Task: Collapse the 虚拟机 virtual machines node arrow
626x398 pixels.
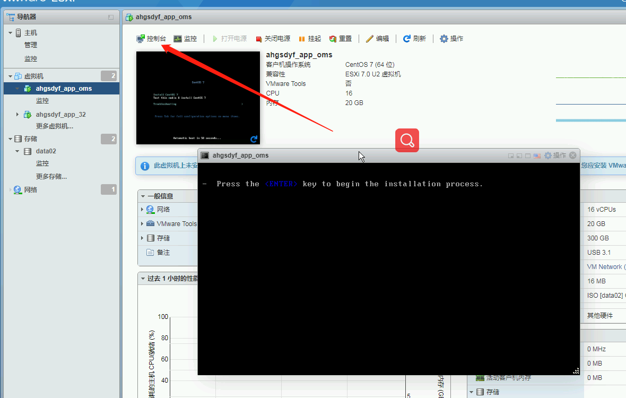Action: (11, 76)
